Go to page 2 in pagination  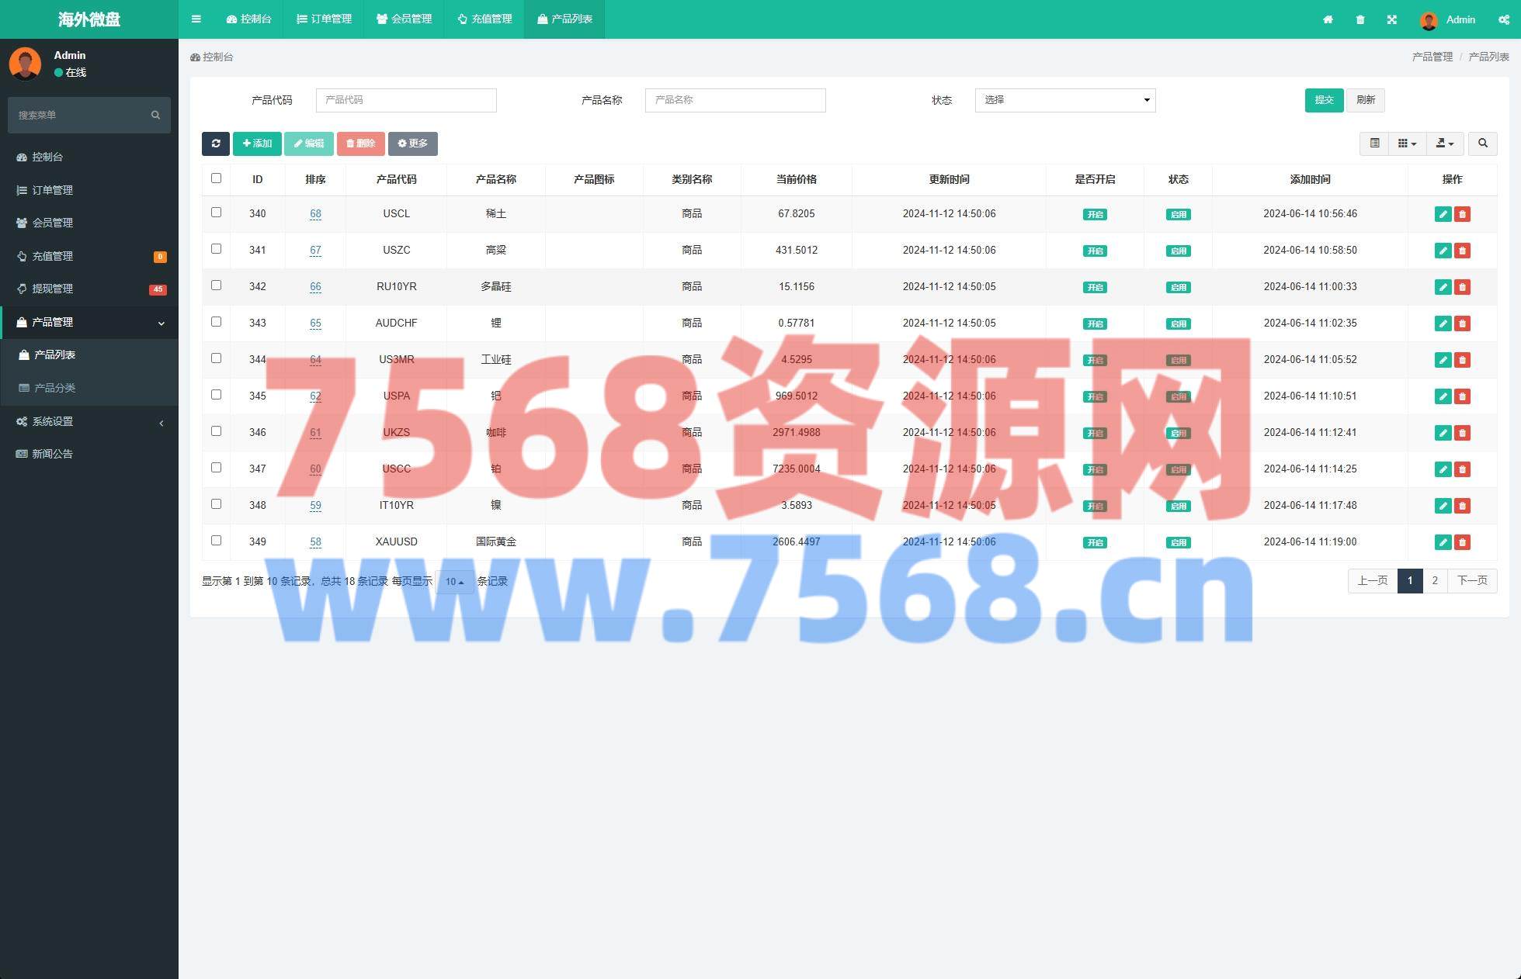1435,581
